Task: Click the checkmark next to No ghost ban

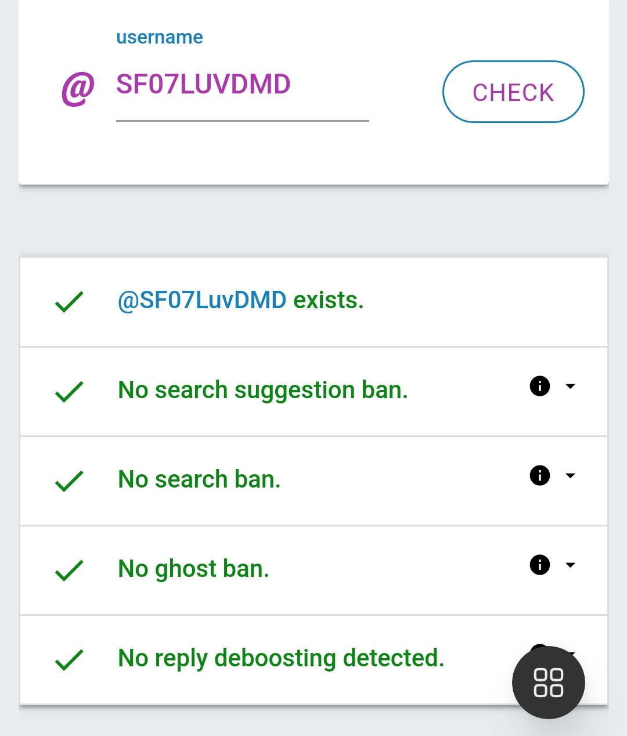Action: (69, 571)
